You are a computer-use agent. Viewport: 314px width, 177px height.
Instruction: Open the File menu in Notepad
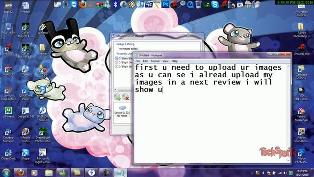(137, 61)
